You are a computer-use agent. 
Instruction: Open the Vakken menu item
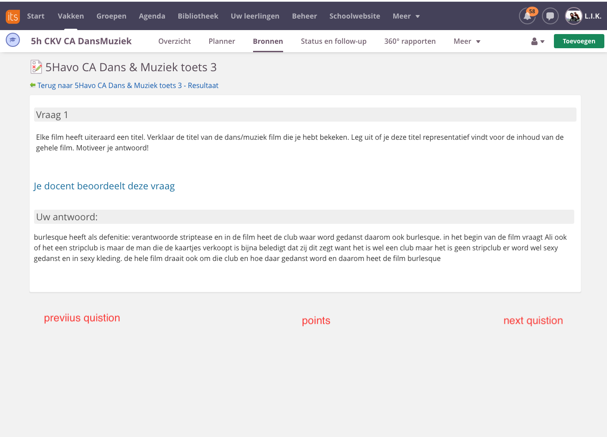[71, 16]
